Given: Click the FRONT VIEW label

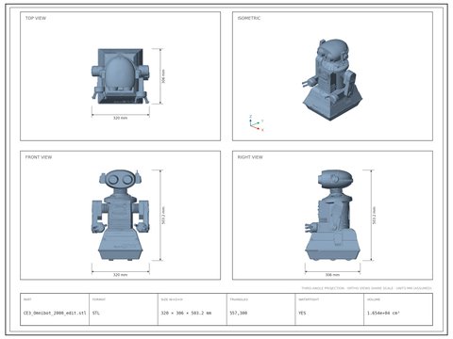Looking at the screenshot, I should point(39,157).
